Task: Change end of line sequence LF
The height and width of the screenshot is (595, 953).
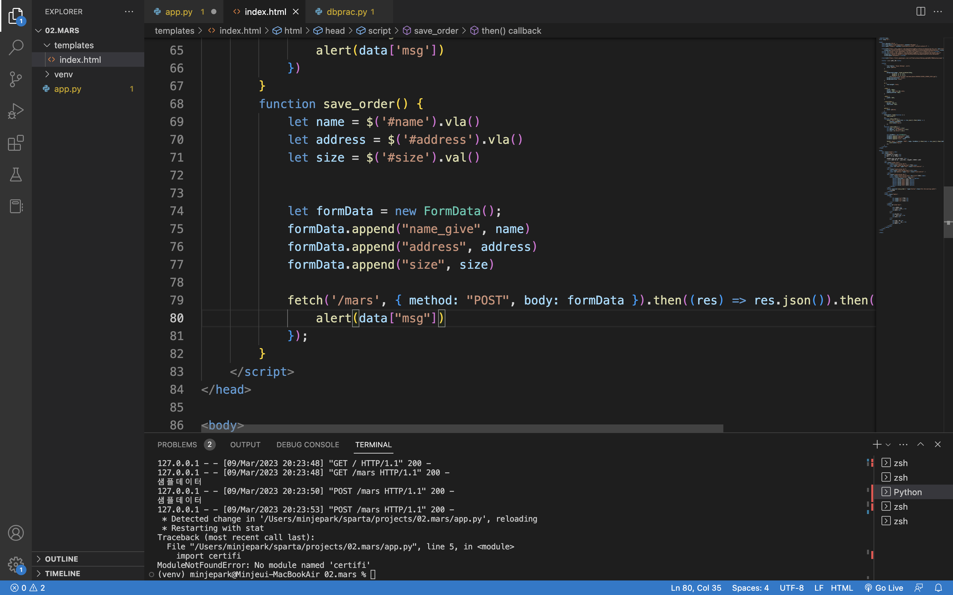Action: (819, 588)
